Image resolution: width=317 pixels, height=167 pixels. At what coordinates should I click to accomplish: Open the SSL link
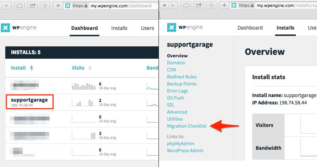170,105
